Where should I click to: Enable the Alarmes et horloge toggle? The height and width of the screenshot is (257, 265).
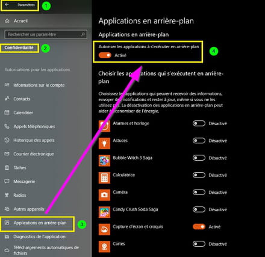click(199, 123)
